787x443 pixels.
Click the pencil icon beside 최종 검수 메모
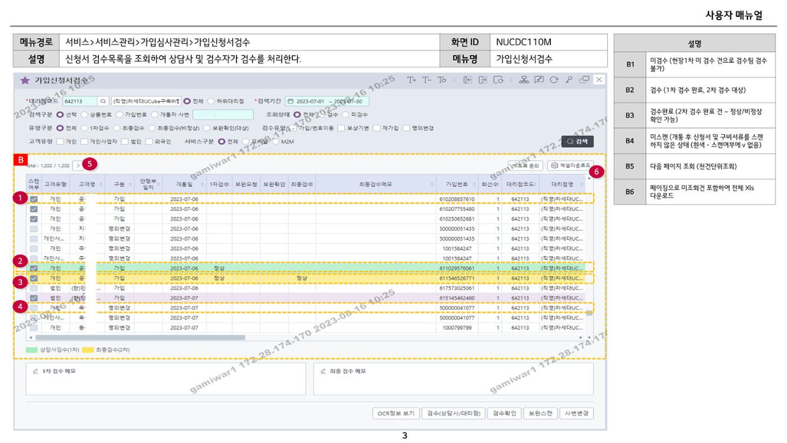pyautogui.click(x=323, y=371)
